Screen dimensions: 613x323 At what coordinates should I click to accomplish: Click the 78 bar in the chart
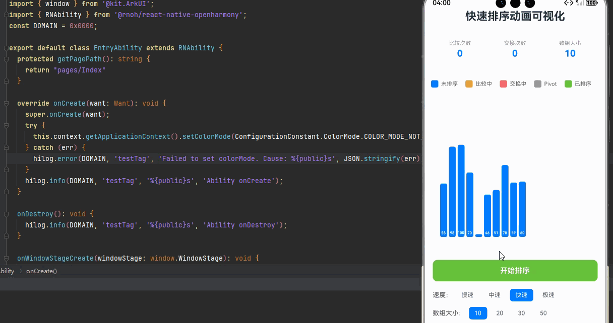point(505,201)
